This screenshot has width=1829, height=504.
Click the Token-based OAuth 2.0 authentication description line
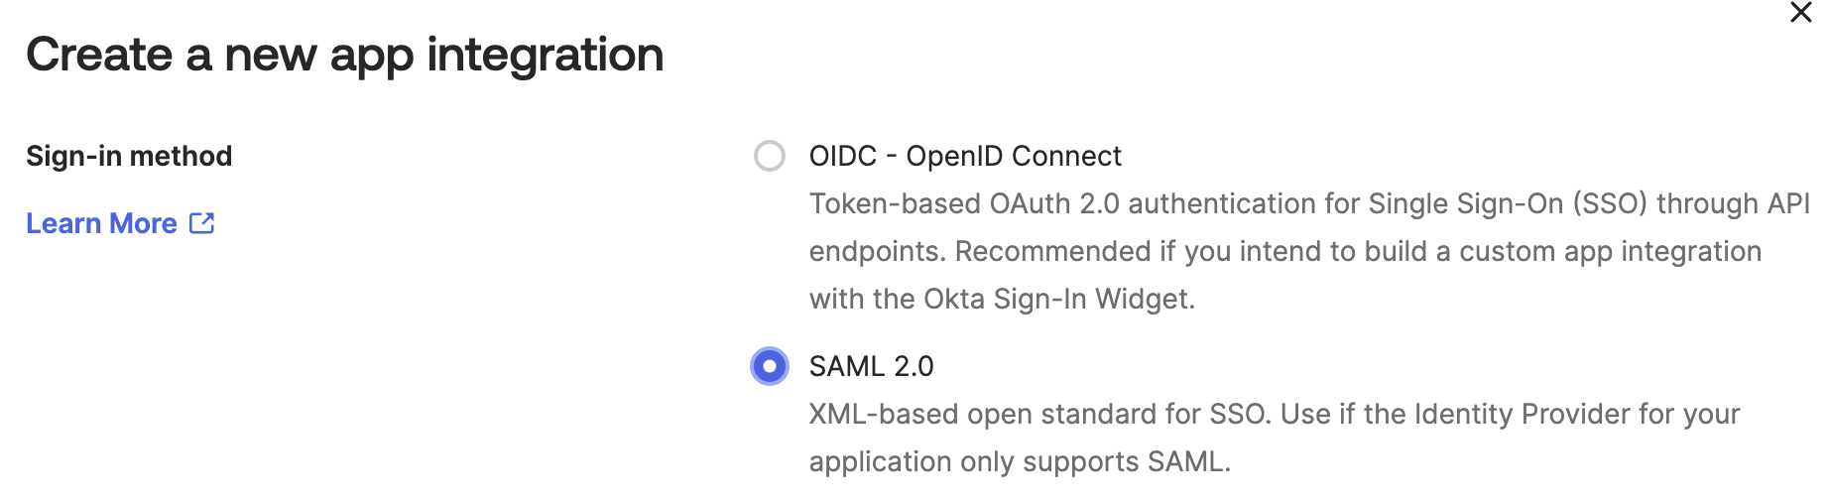[1309, 203]
